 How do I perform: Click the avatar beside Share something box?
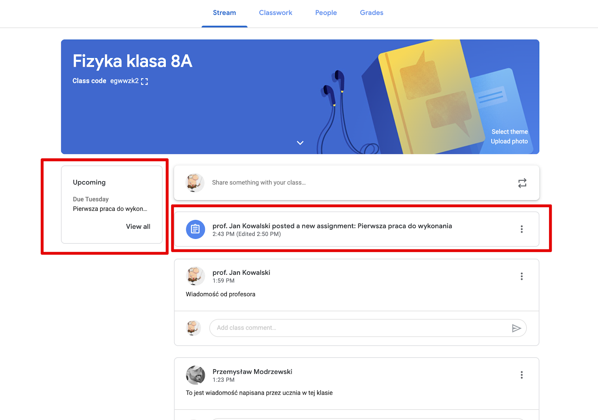click(x=195, y=183)
